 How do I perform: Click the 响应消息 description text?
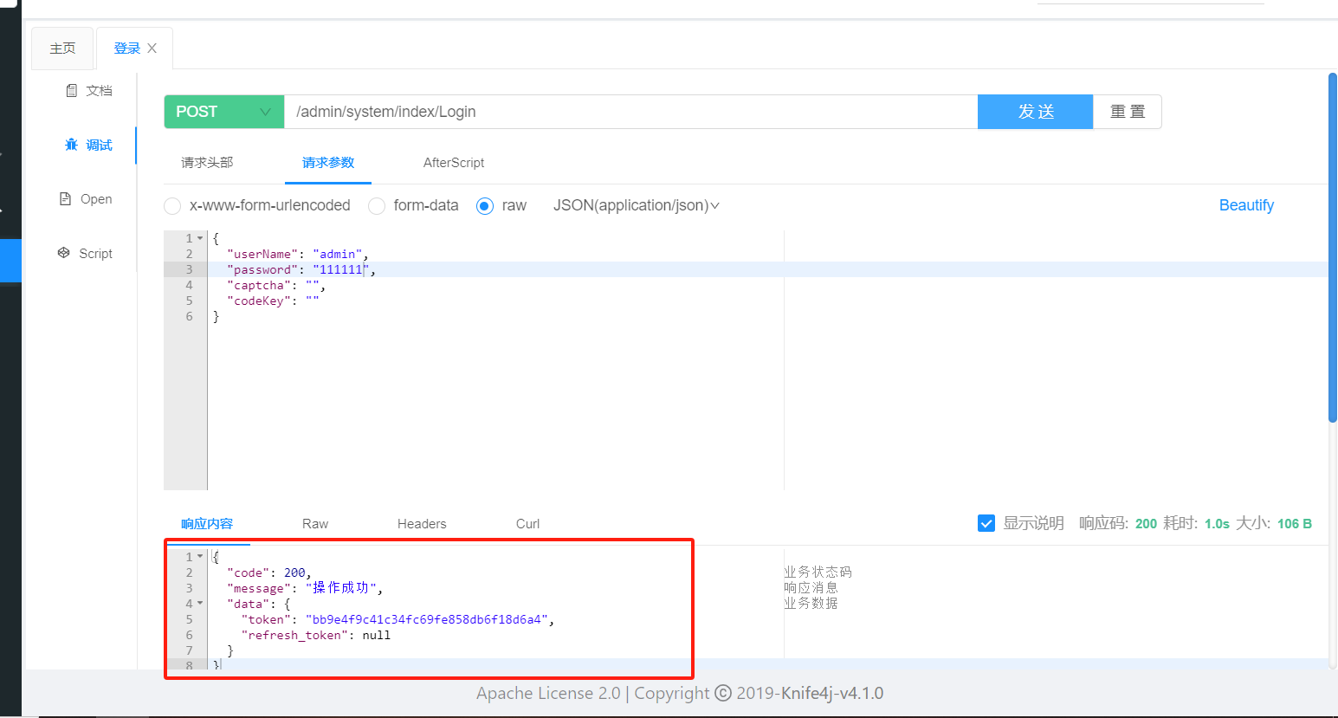point(811,587)
